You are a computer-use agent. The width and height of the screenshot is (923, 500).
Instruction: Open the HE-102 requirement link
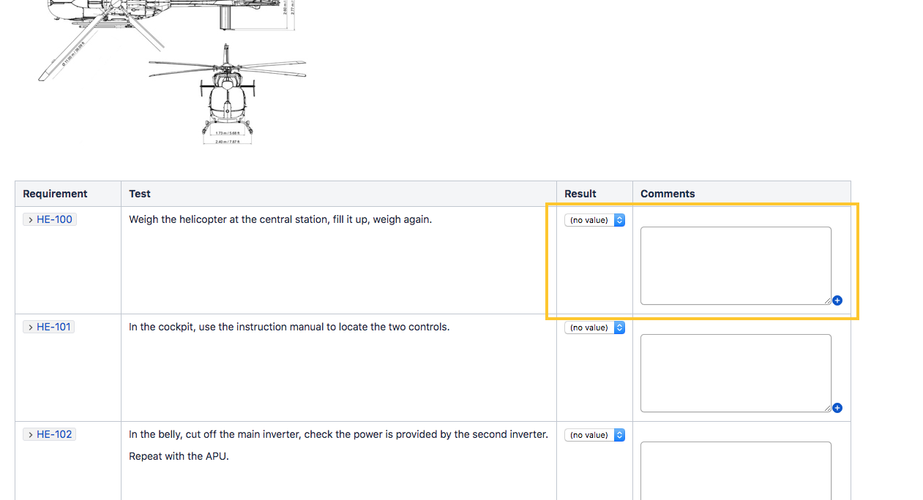point(55,434)
